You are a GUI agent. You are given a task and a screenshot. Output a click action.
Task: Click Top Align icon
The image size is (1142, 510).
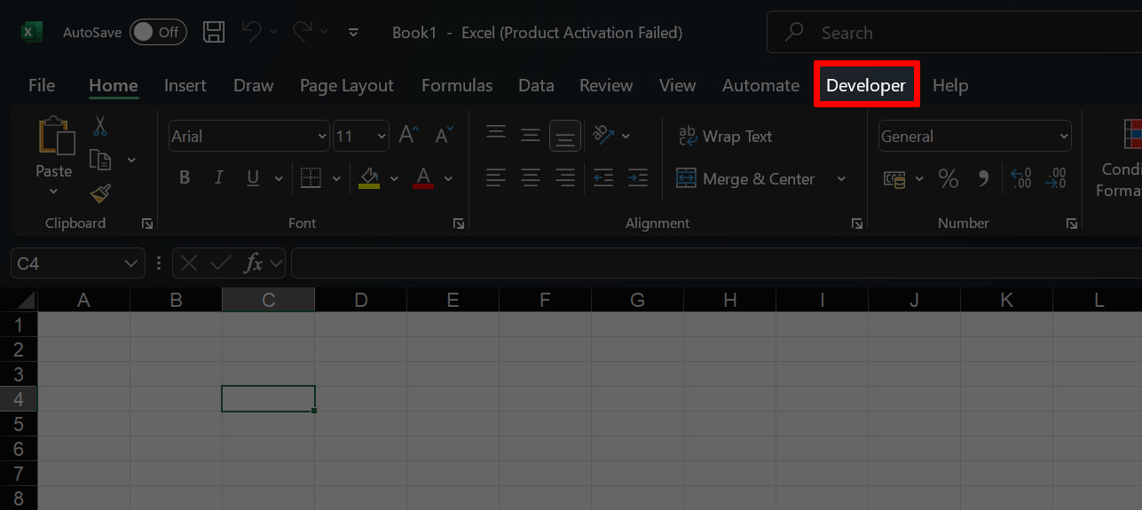(496, 135)
